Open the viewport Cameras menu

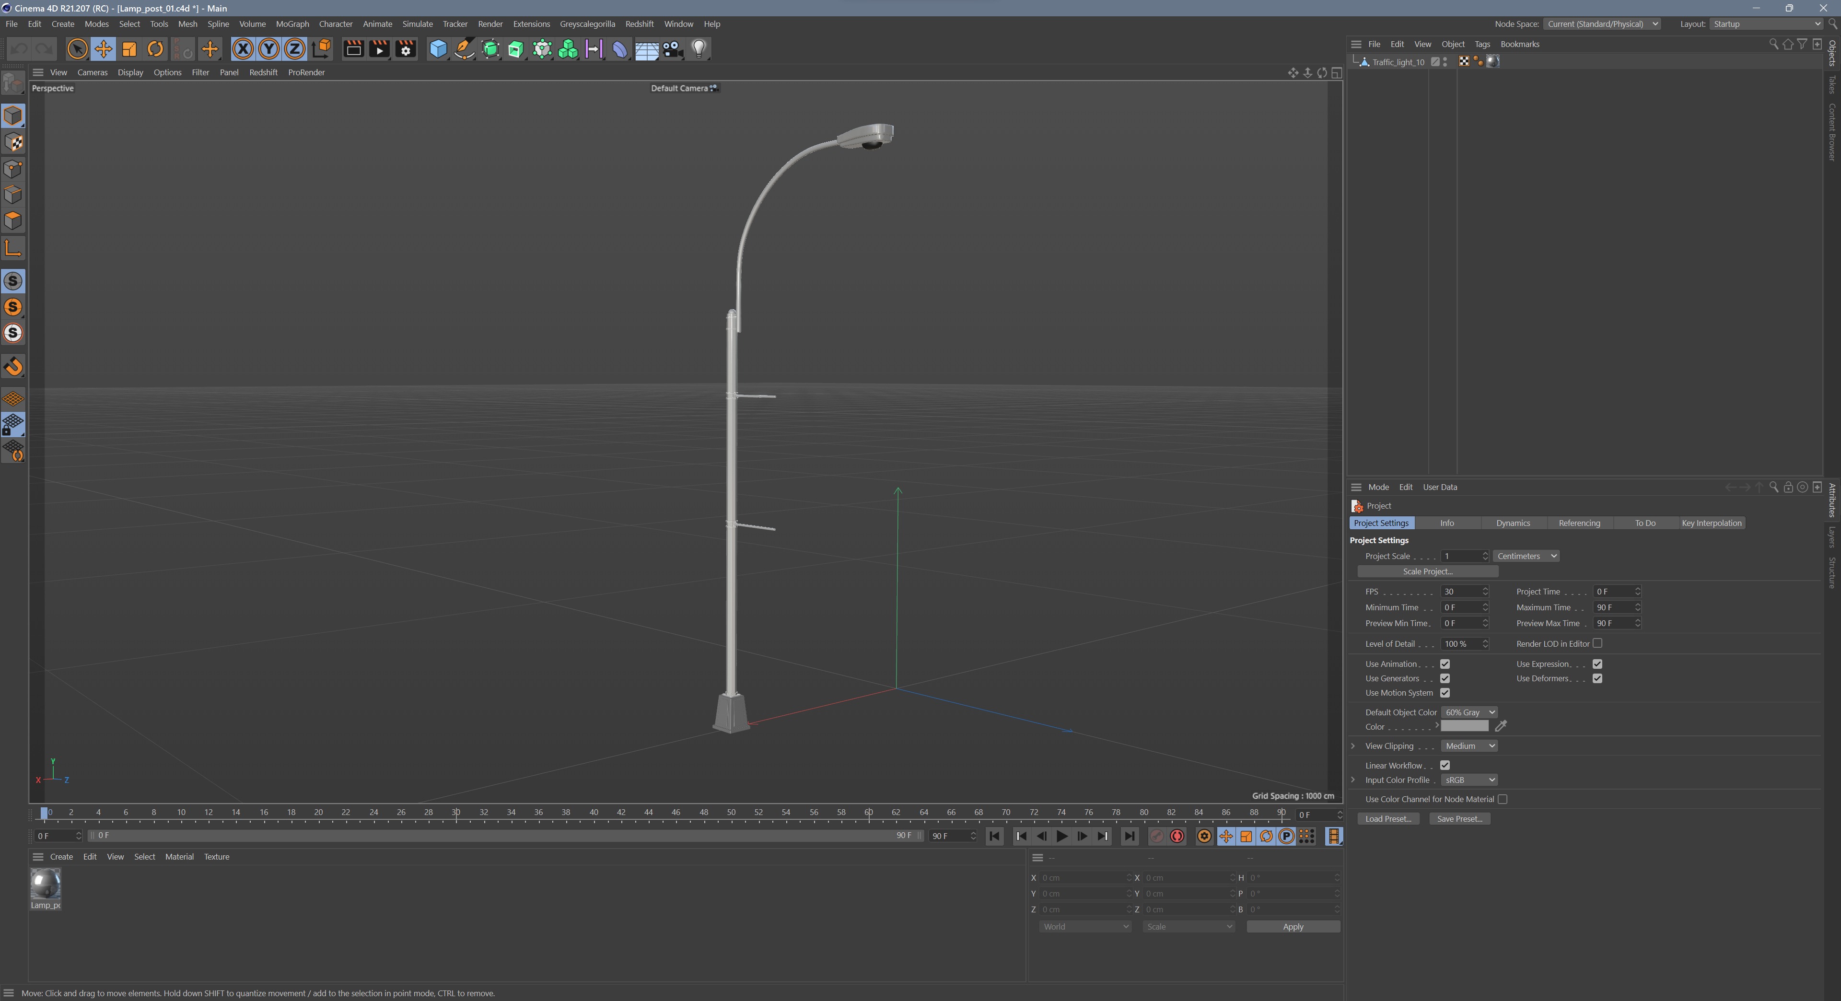[x=92, y=72]
